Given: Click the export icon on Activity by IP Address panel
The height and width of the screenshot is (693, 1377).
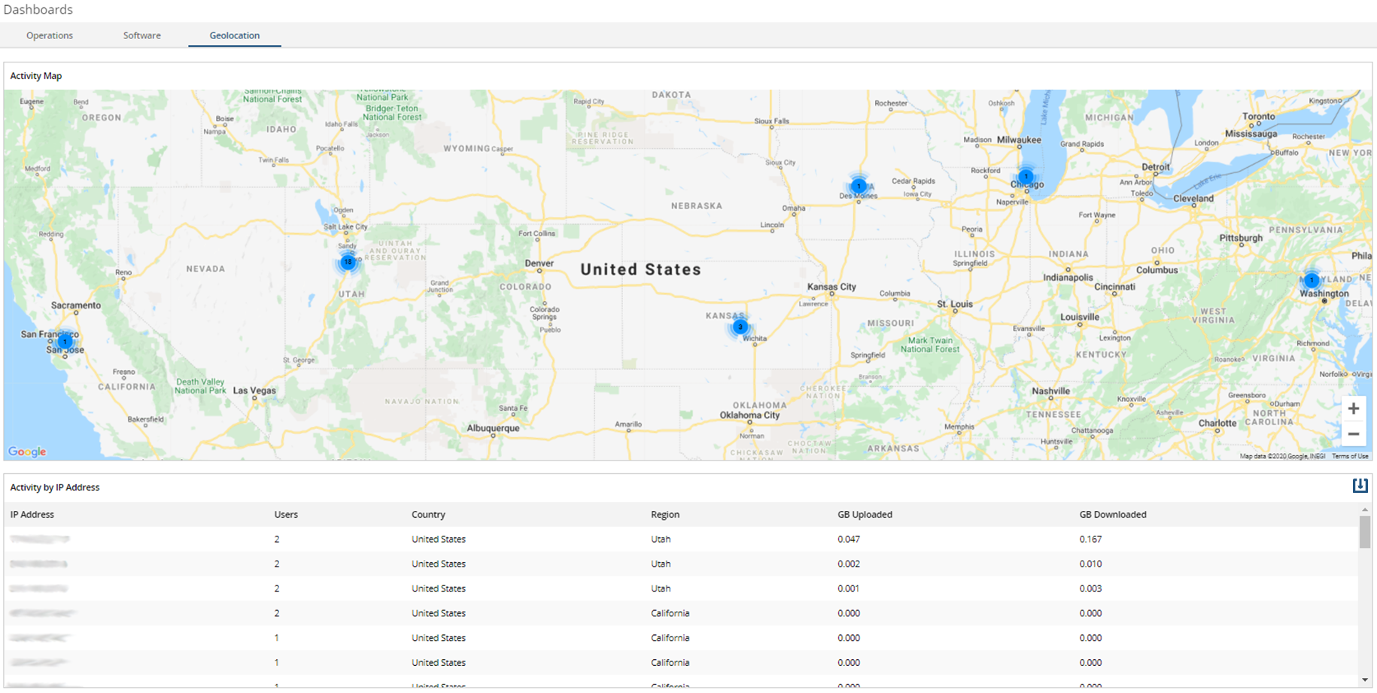Looking at the screenshot, I should 1360,486.
